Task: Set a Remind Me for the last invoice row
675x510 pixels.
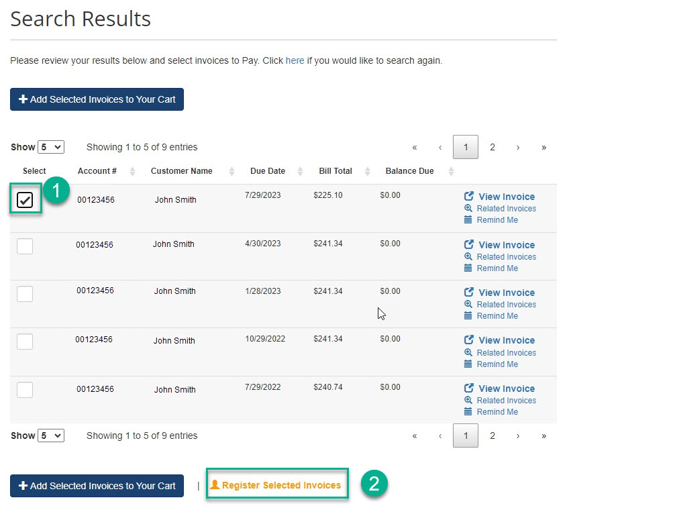Action: [x=470, y=411]
